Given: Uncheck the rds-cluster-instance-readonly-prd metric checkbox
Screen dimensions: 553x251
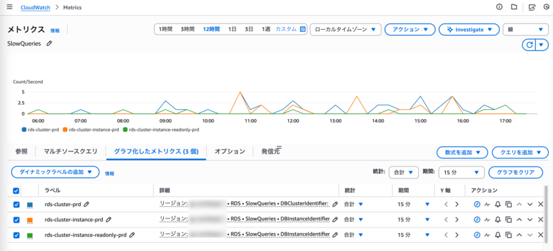Looking at the screenshot, I should click(x=16, y=235).
